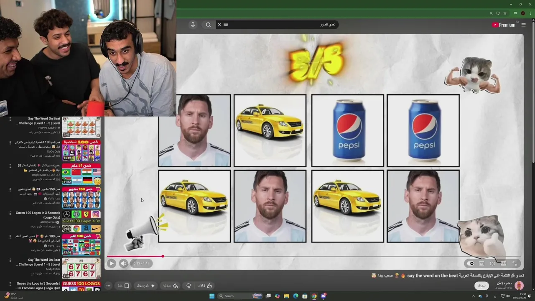Click the red progress scrubber dot
This screenshot has height=301, width=535.
(x=163, y=256)
